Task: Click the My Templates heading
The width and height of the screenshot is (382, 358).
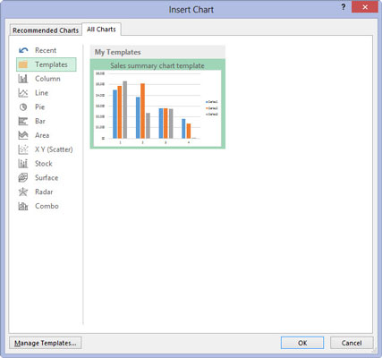Action: point(117,52)
